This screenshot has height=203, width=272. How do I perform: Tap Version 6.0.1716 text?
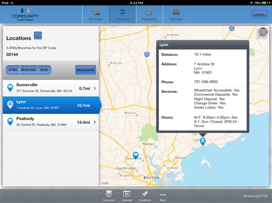[x=255, y=196]
